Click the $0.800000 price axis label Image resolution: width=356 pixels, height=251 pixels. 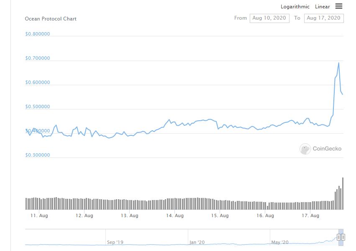coord(38,34)
